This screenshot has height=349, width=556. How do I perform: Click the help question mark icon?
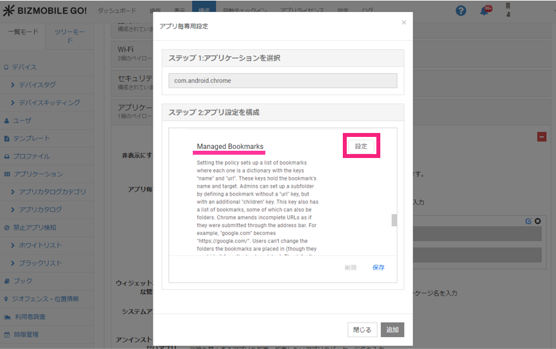point(461,11)
